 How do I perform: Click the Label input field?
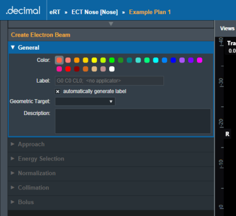(x=109, y=81)
